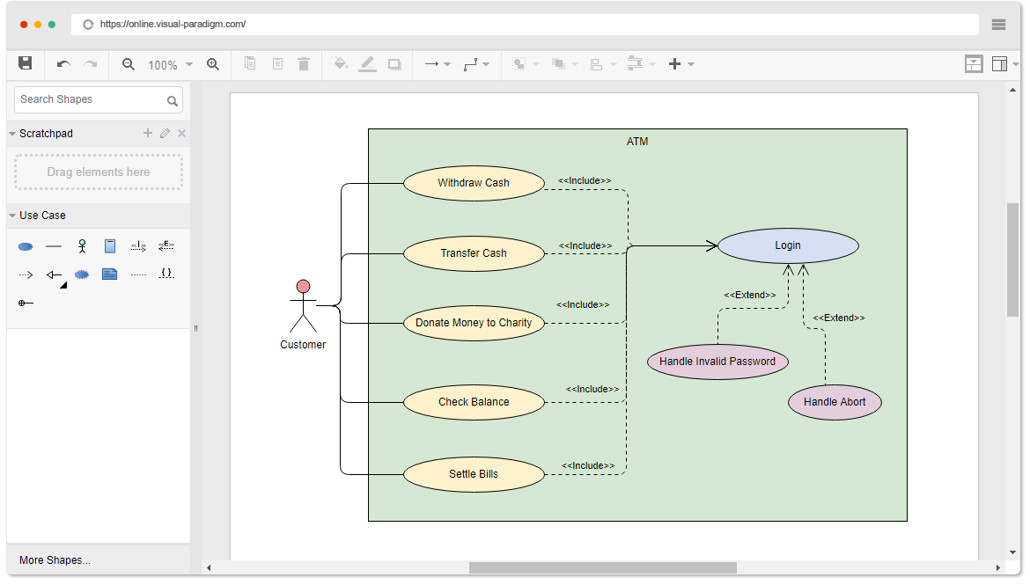The width and height of the screenshot is (1030, 585).
Task: Click inside the browser address bar
Action: click(x=352, y=25)
